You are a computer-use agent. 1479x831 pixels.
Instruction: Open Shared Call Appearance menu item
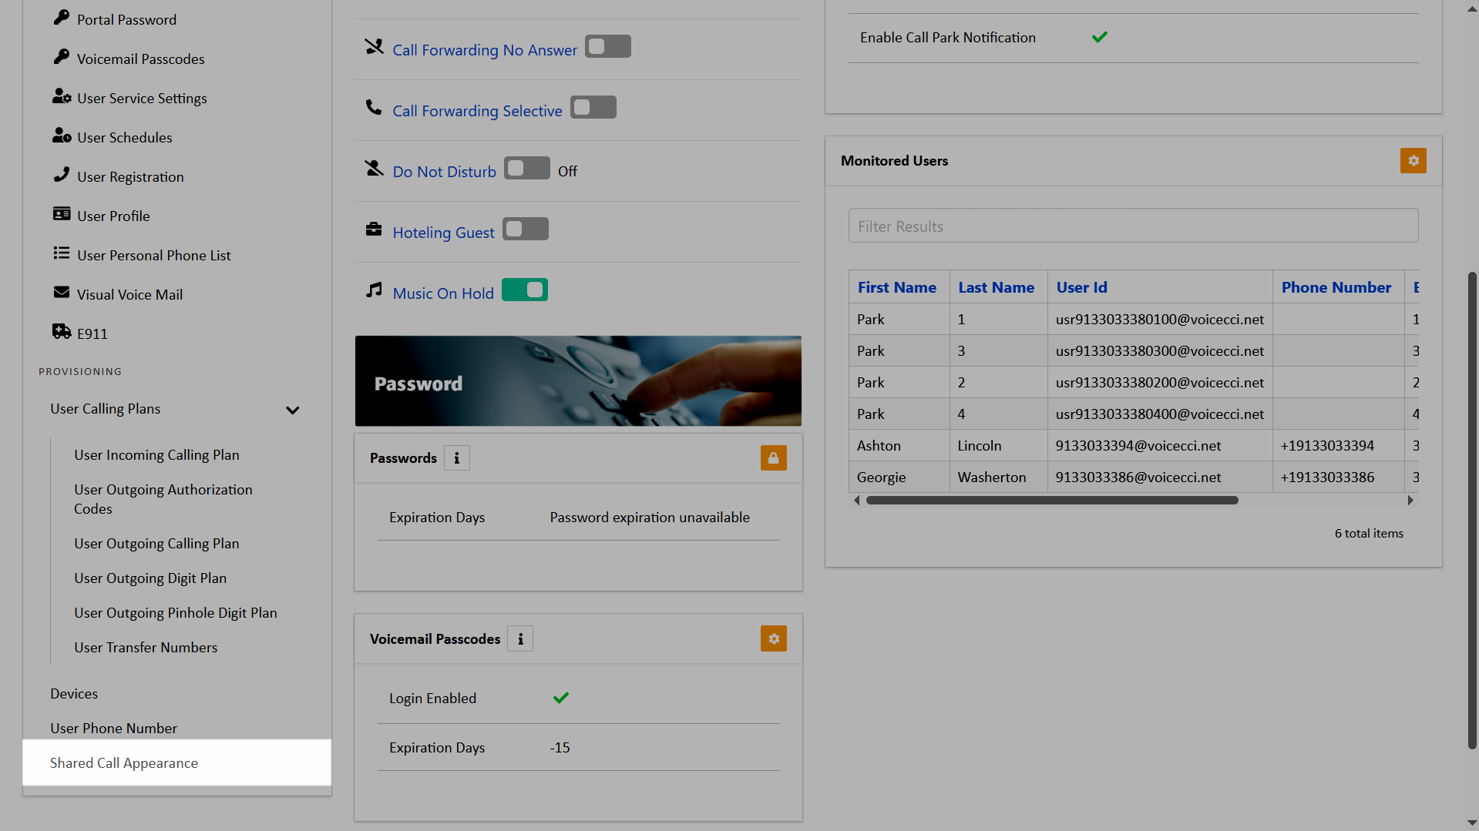click(x=124, y=763)
